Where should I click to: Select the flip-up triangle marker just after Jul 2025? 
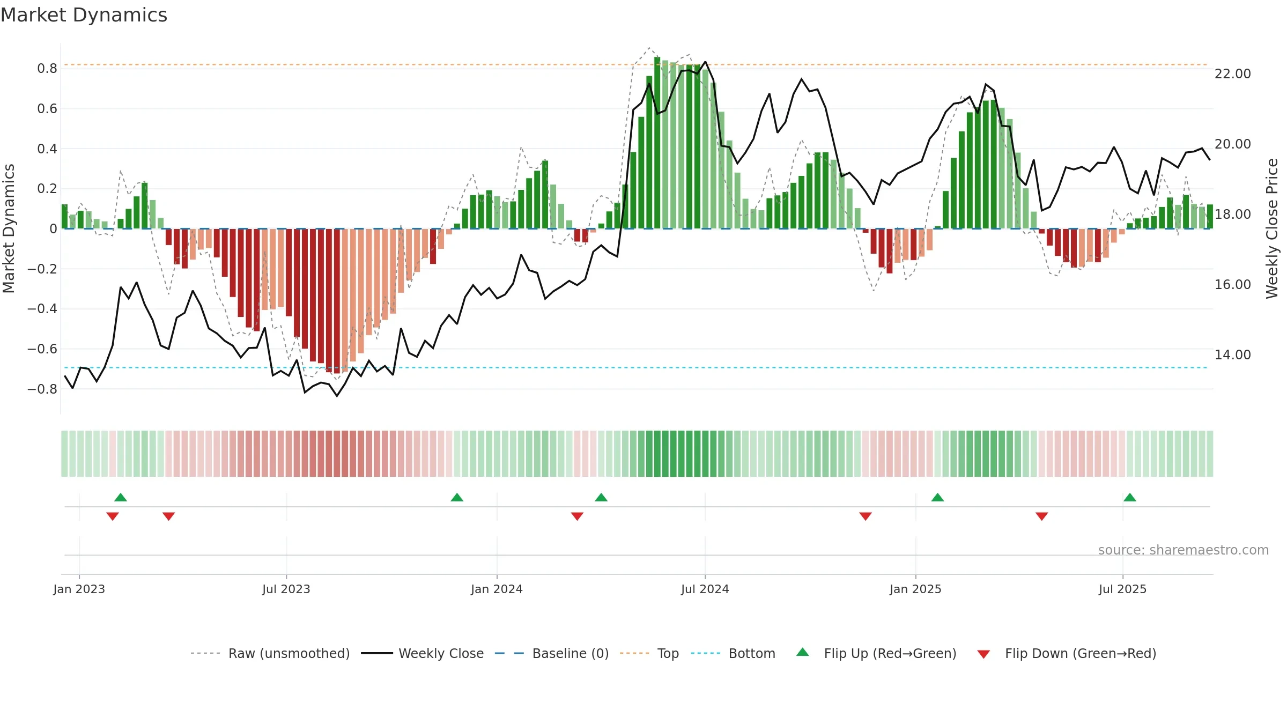pos(1130,497)
